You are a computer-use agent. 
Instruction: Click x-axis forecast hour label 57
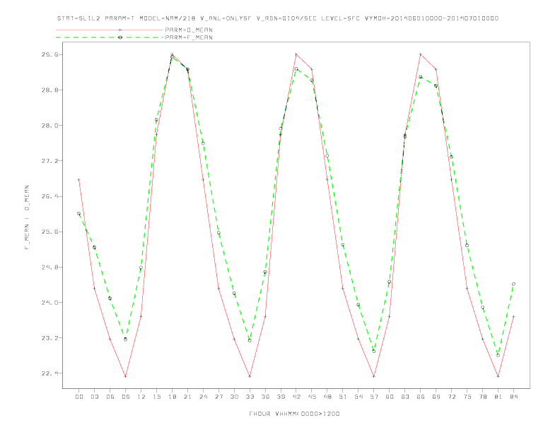pos(374,397)
